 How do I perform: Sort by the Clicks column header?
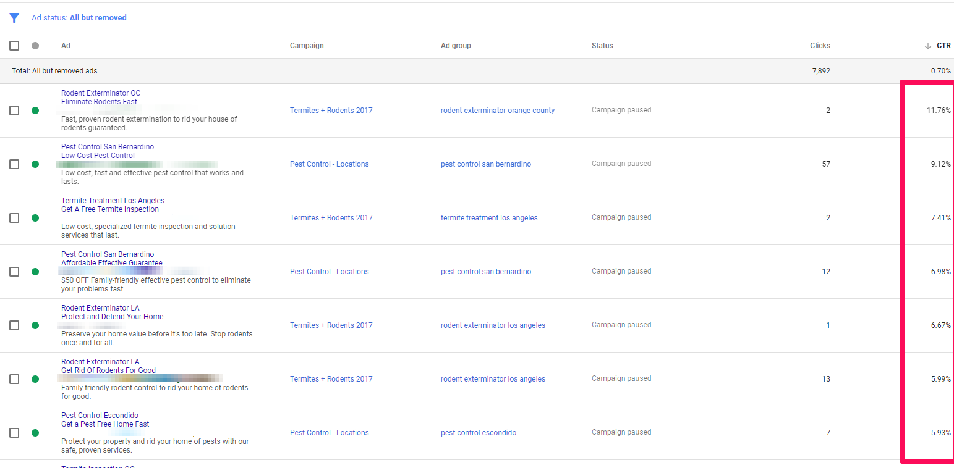(x=820, y=46)
